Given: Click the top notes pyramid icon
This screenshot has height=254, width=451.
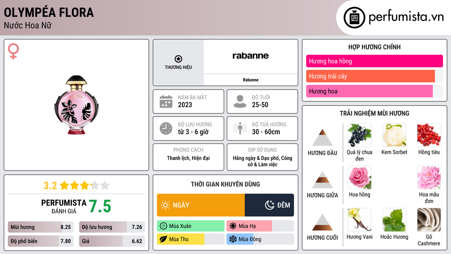Looking at the screenshot, I should click(322, 138).
